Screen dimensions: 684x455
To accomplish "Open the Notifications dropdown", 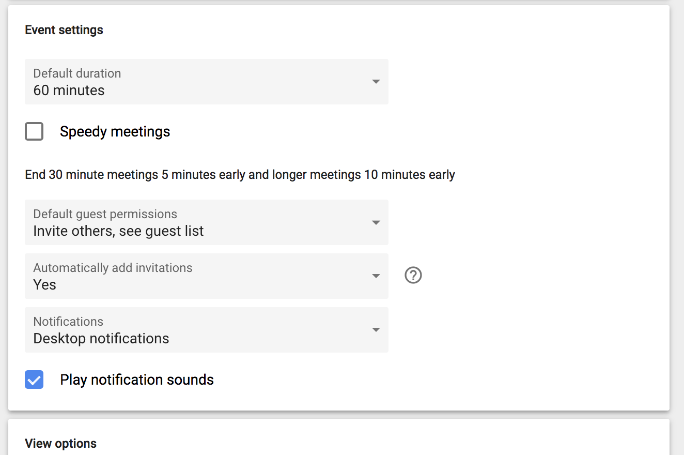I will point(207,330).
